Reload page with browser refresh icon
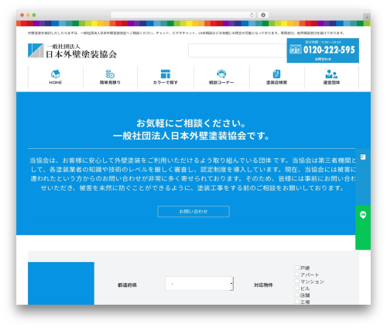This screenshot has height=328, width=387. [x=252, y=15]
